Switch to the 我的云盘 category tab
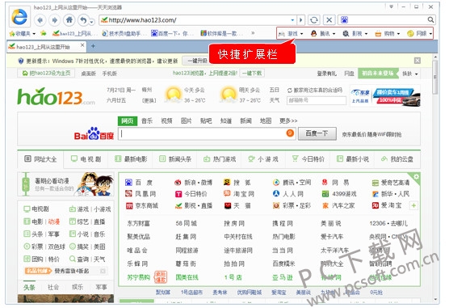The image size is (449, 308). tap(397, 159)
